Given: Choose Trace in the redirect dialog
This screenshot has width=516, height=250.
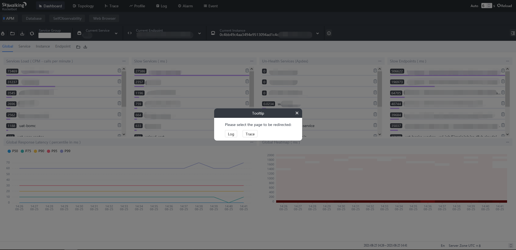Looking at the screenshot, I should click(x=250, y=134).
